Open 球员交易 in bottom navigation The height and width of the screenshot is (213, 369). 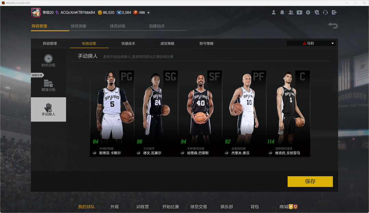click(199, 207)
